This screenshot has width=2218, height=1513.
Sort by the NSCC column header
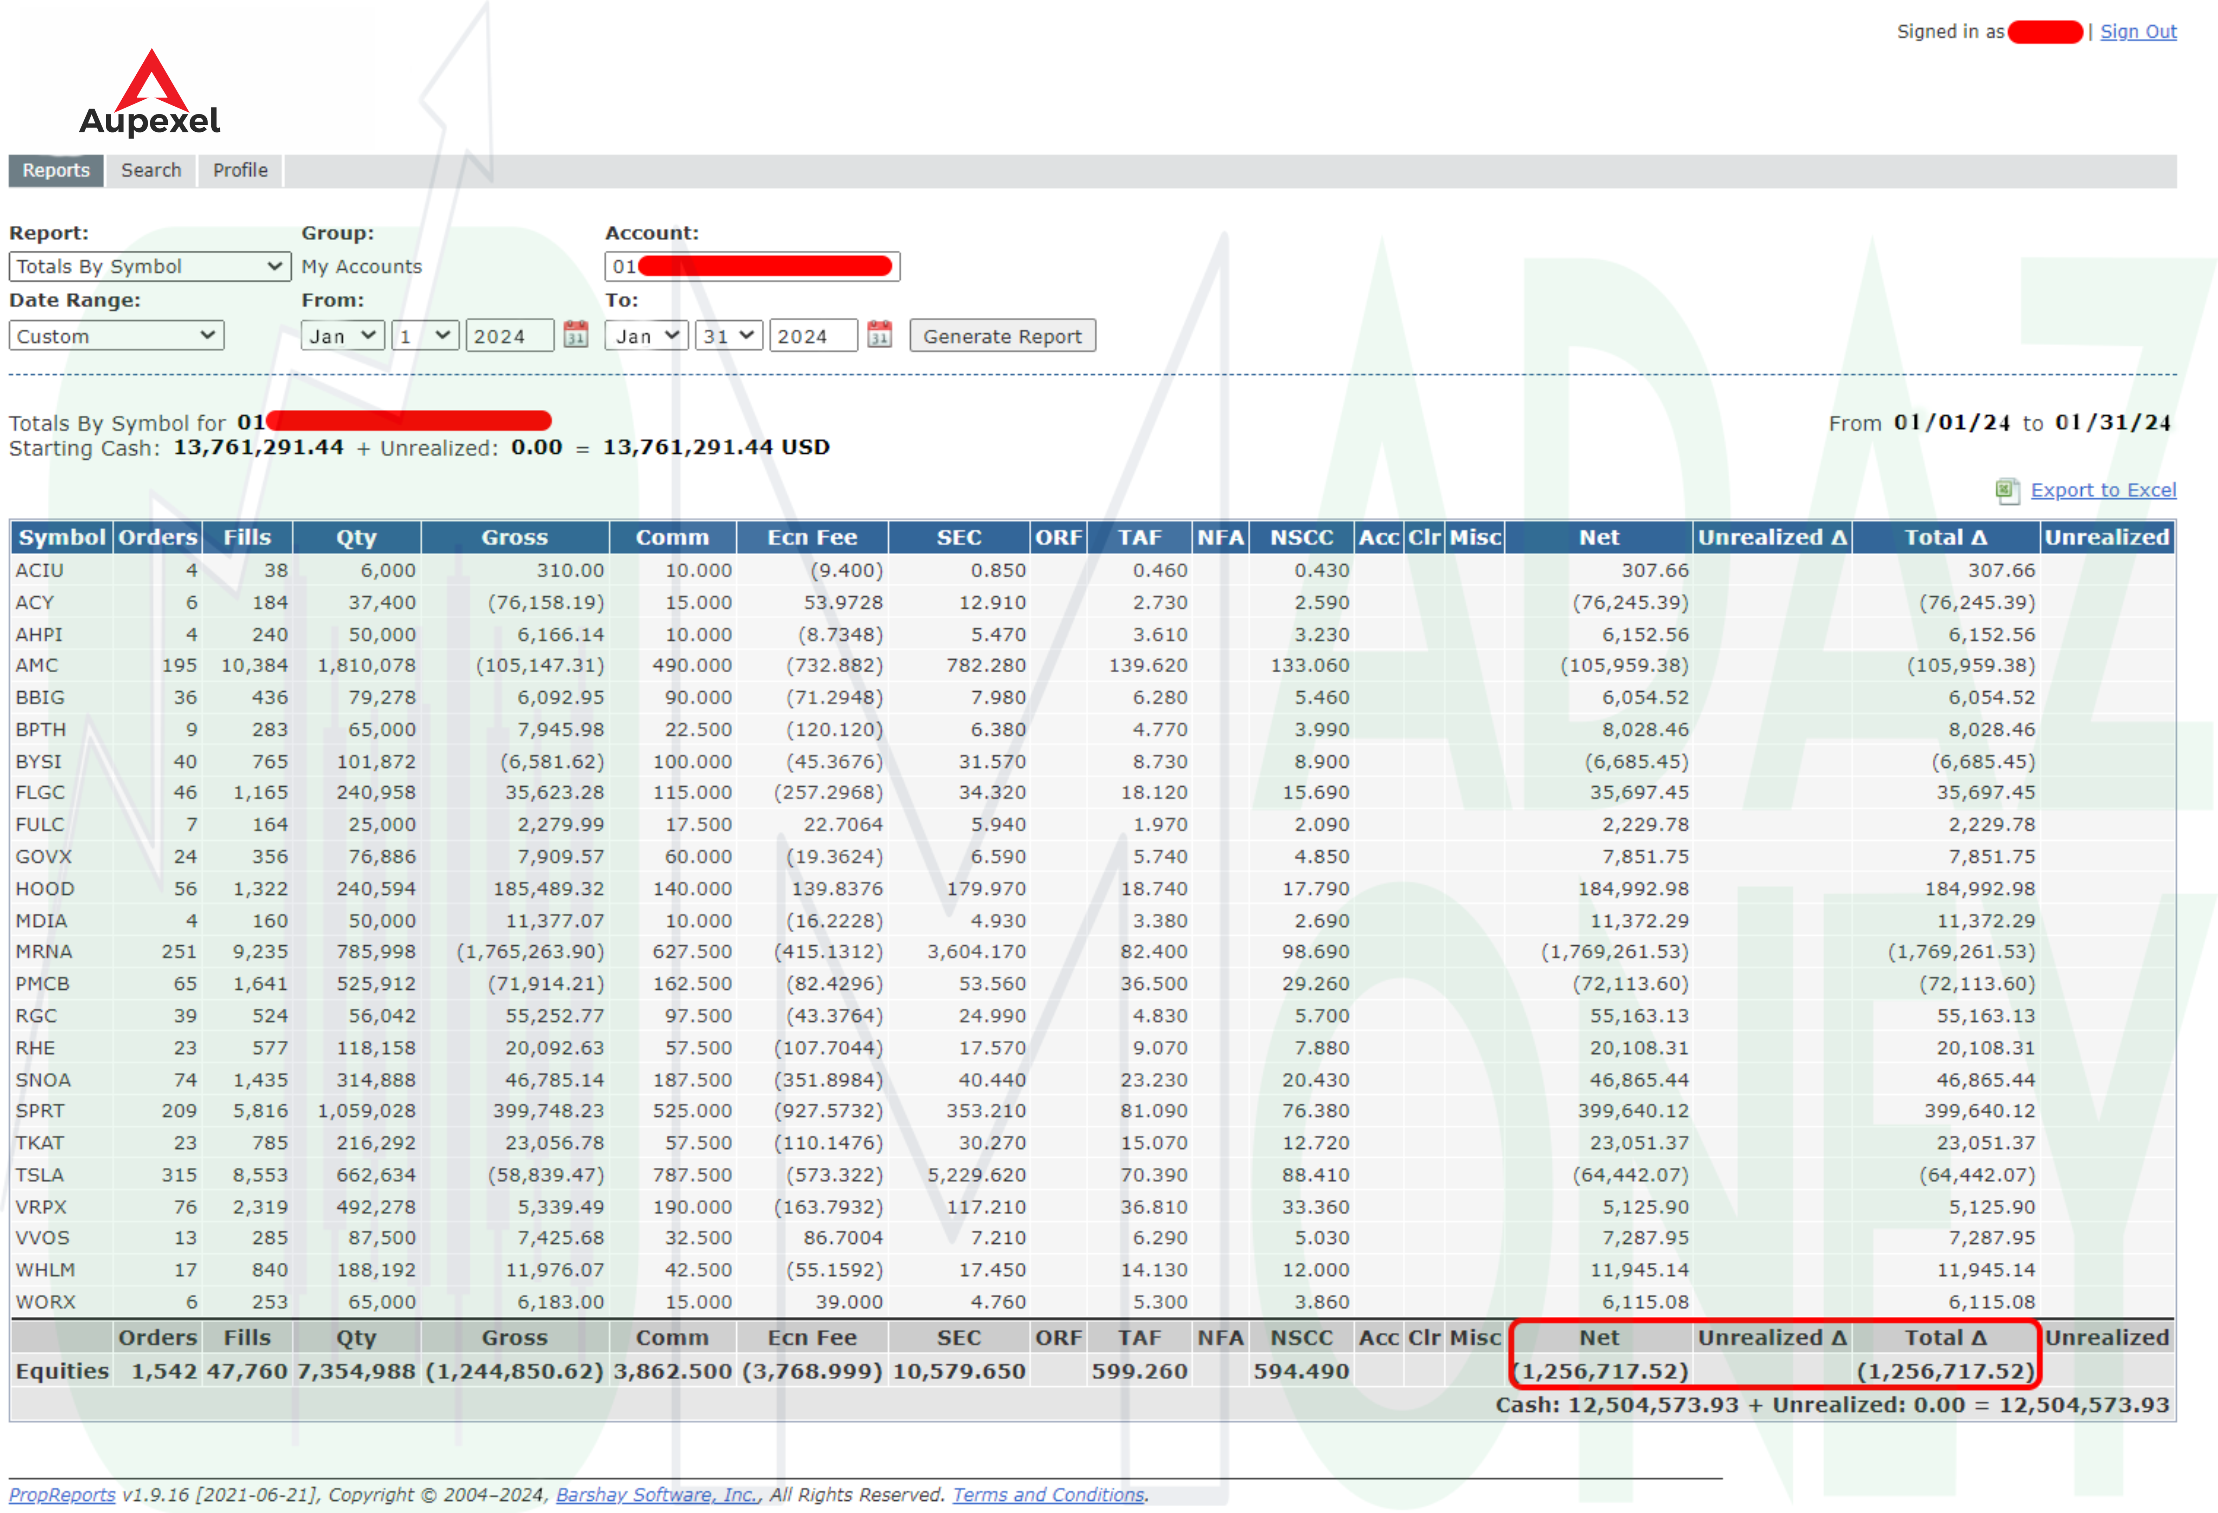1302,537
